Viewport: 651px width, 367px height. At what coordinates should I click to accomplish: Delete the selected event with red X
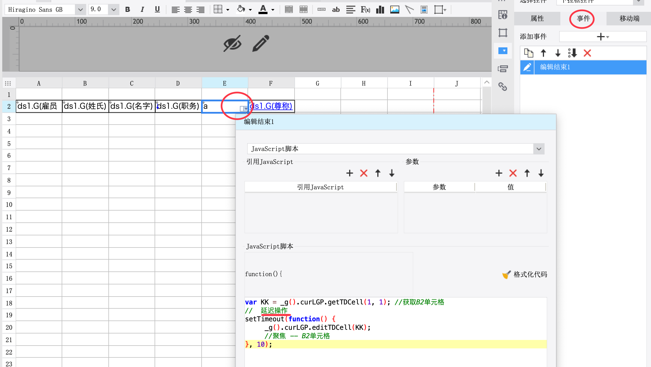[587, 53]
